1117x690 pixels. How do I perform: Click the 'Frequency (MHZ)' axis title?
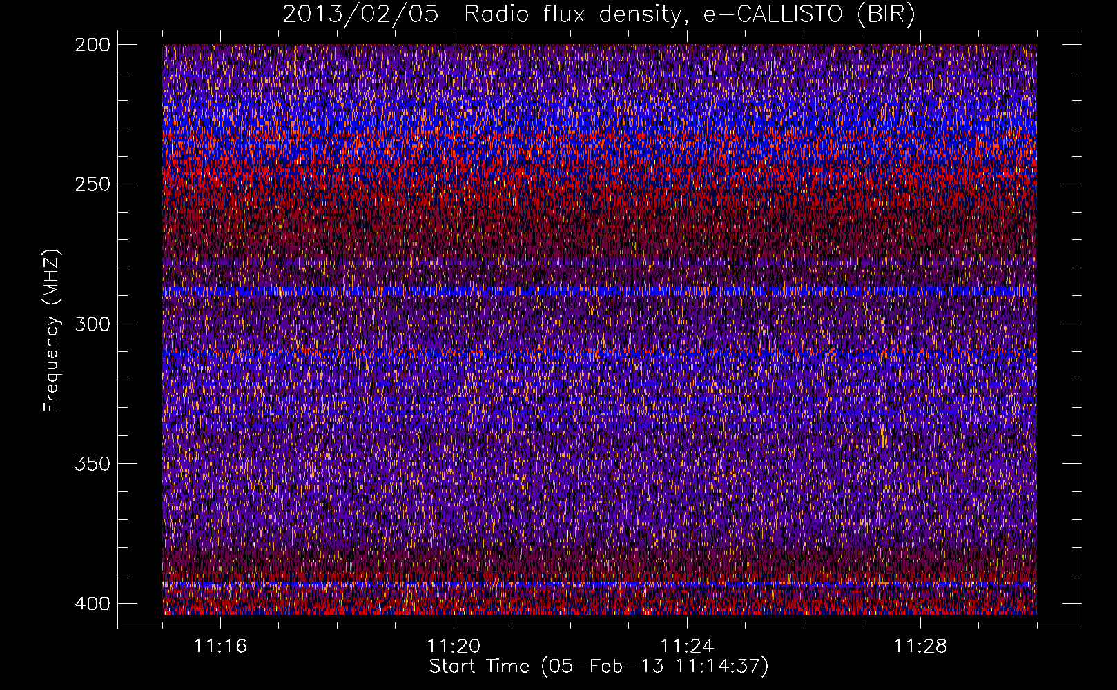click(x=52, y=331)
